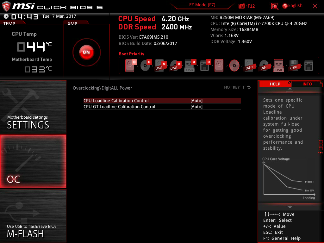Click the F12 screenshot camera icon
The height and width of the screenshot is (243, 324).
(x=242, y=6)
